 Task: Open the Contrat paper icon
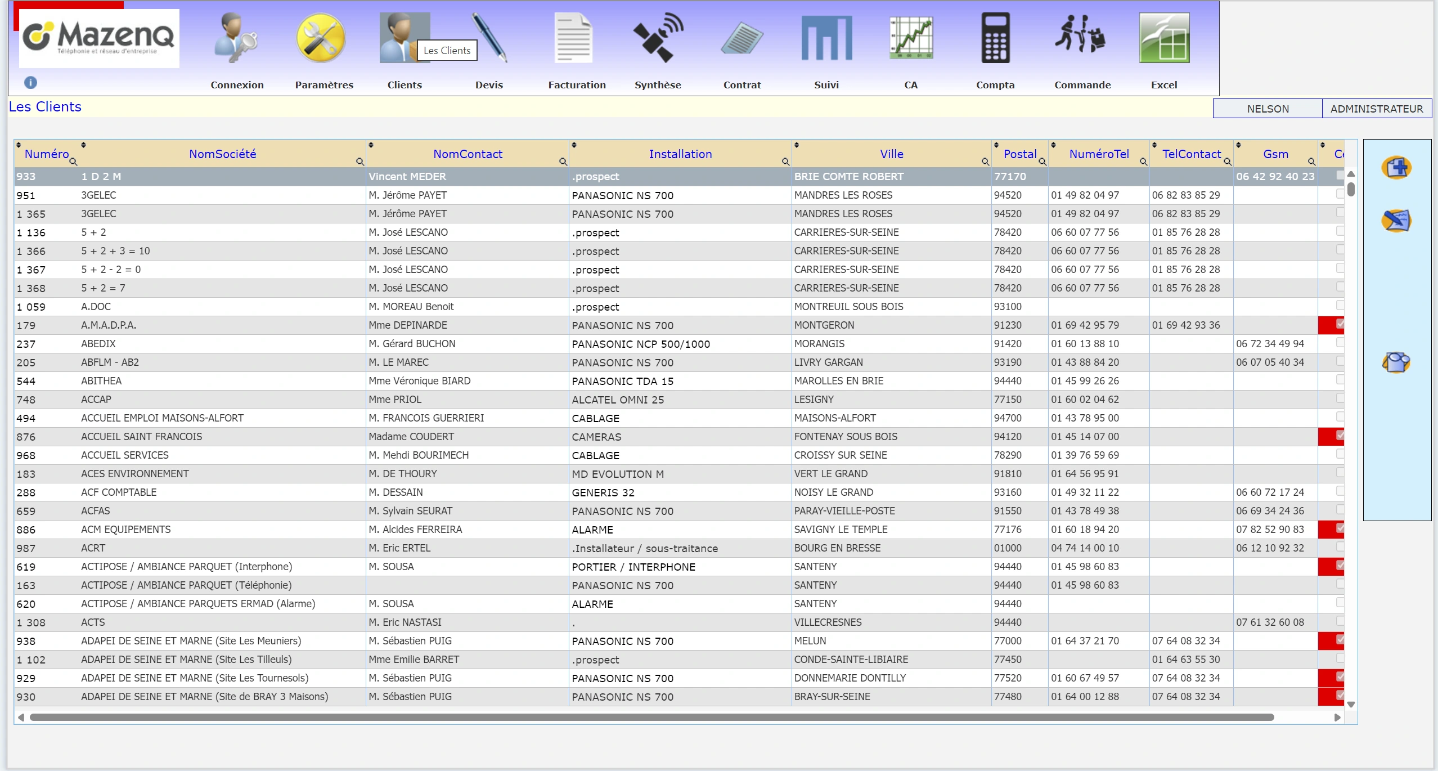pyautogui.click(x=742, y=38)
